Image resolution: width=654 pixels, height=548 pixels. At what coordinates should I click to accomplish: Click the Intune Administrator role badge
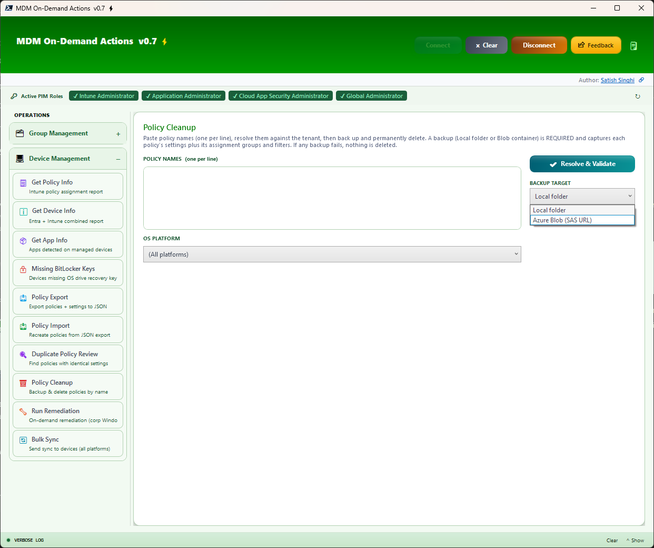(104, 96)
